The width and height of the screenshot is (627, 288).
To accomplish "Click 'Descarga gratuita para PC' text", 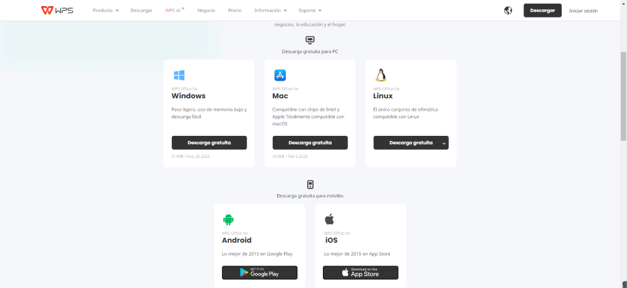I will [310, 51].
